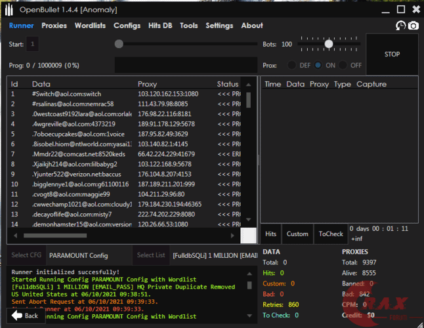The width and height of the screenshot is (424, 328).
Task: Select bot row with proxy 104.211.29.96:80
Action: click(125, 194)
